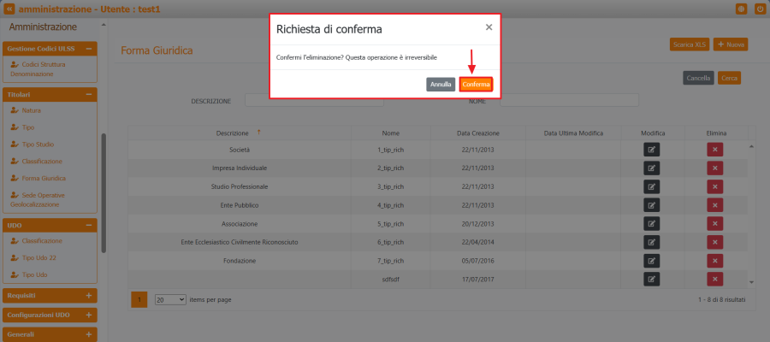This screenshot has width=770, height=342.
Task: Click the sidebar vertical scrollbar
Action: (x=104, y=193)
